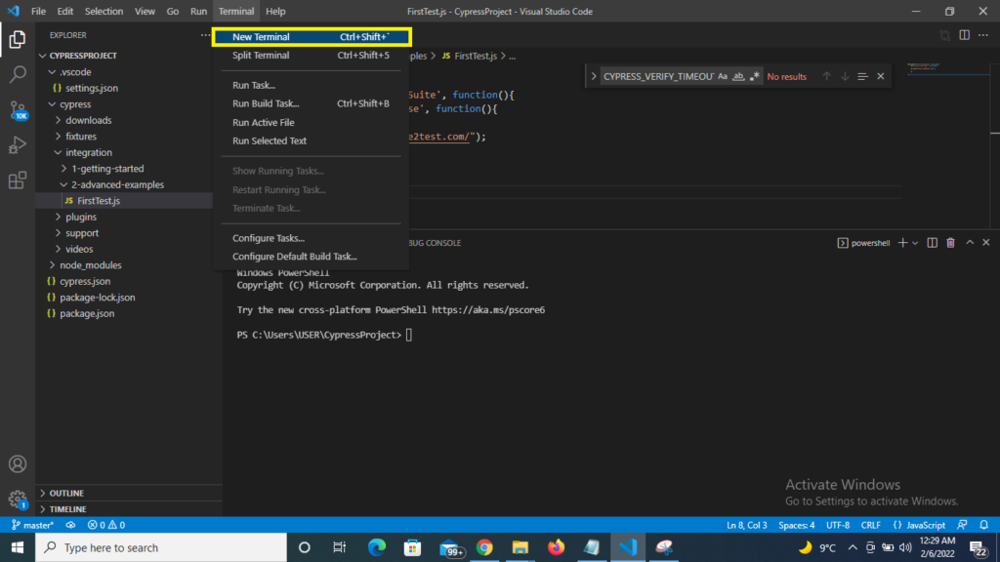Close the terminal panel
1000x562 pixels.
pos(986,243)
